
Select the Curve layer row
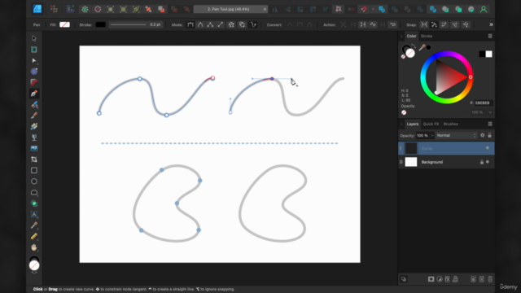446,148
